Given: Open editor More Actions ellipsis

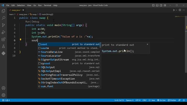Looking at the screenshot, I should tap(184, 10).
